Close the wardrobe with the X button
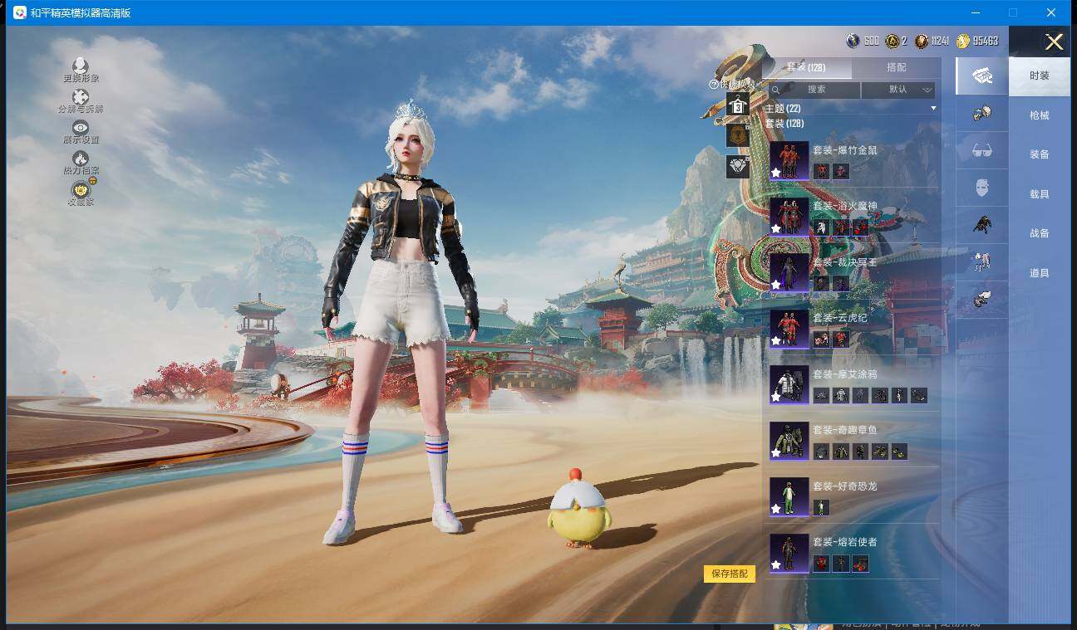This screenshot has height=630, width=1077. pos(1054,42)
